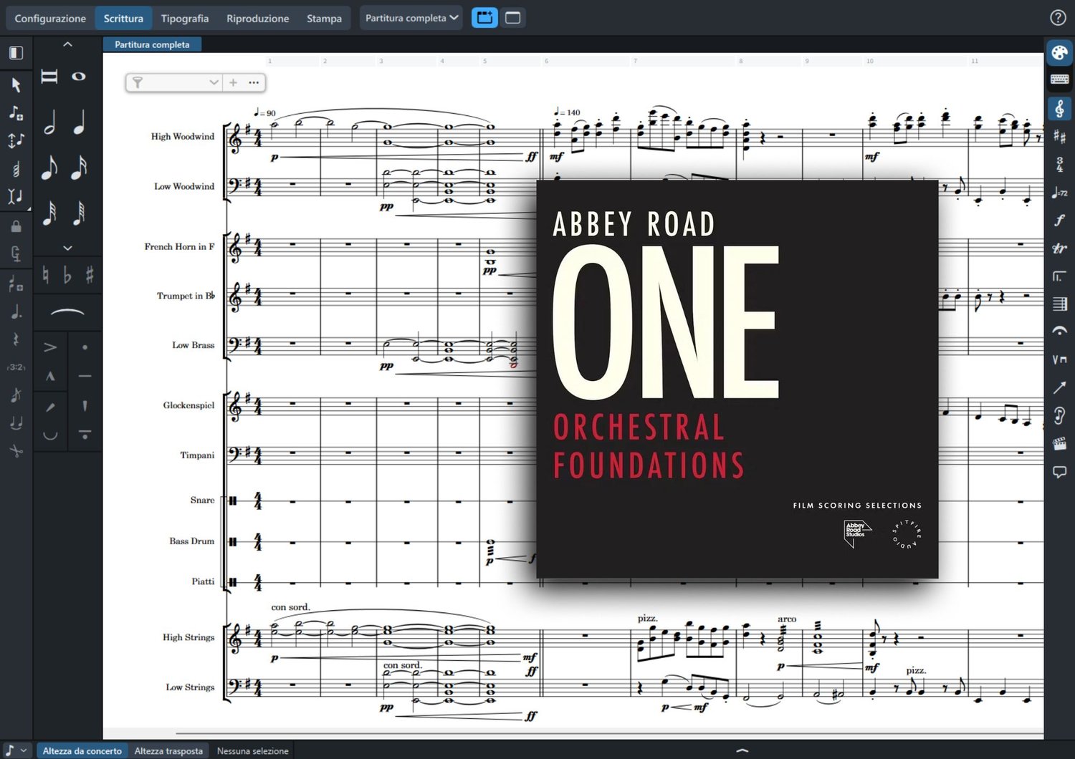This screenshot has width=1075, height=759.
Task: Add a new instrument filter
Action: 233,82
